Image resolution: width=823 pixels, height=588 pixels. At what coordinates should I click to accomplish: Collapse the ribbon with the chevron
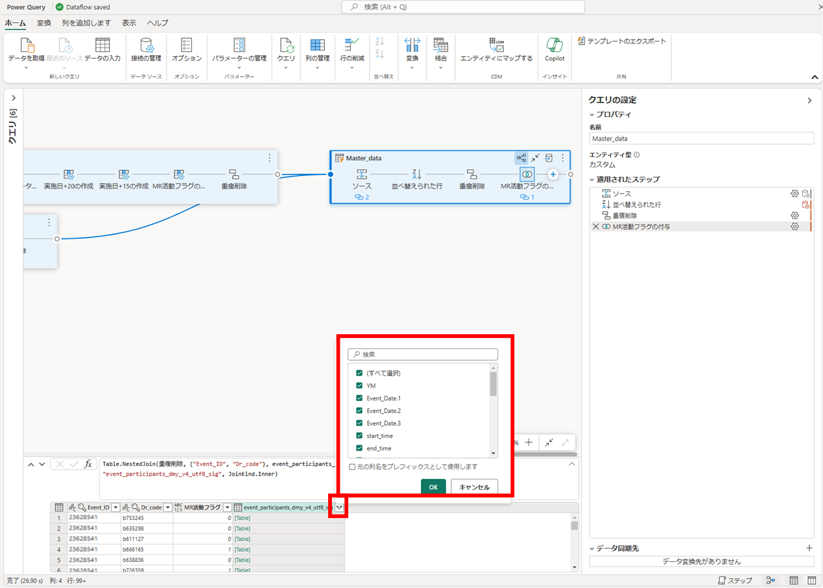(x=815, y=77)
